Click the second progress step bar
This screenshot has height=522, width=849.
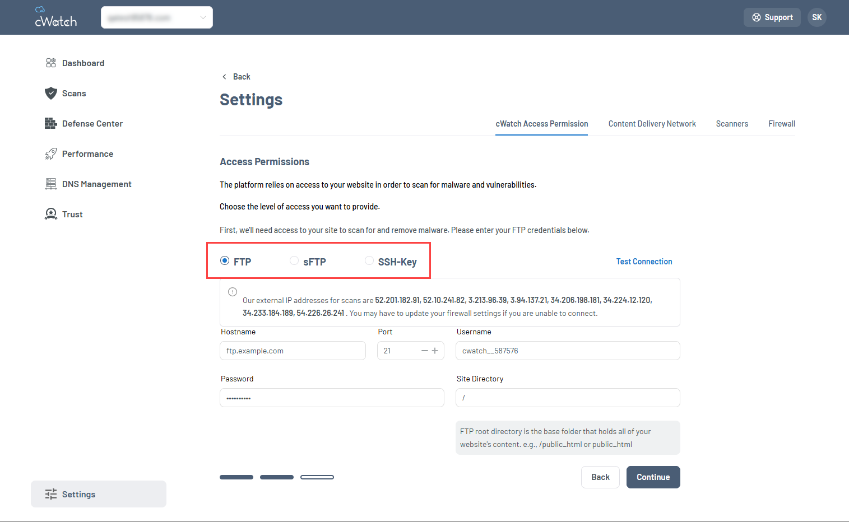(277, 477)
